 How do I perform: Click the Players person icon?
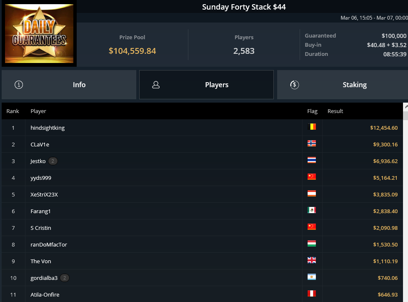click(156, 85)
